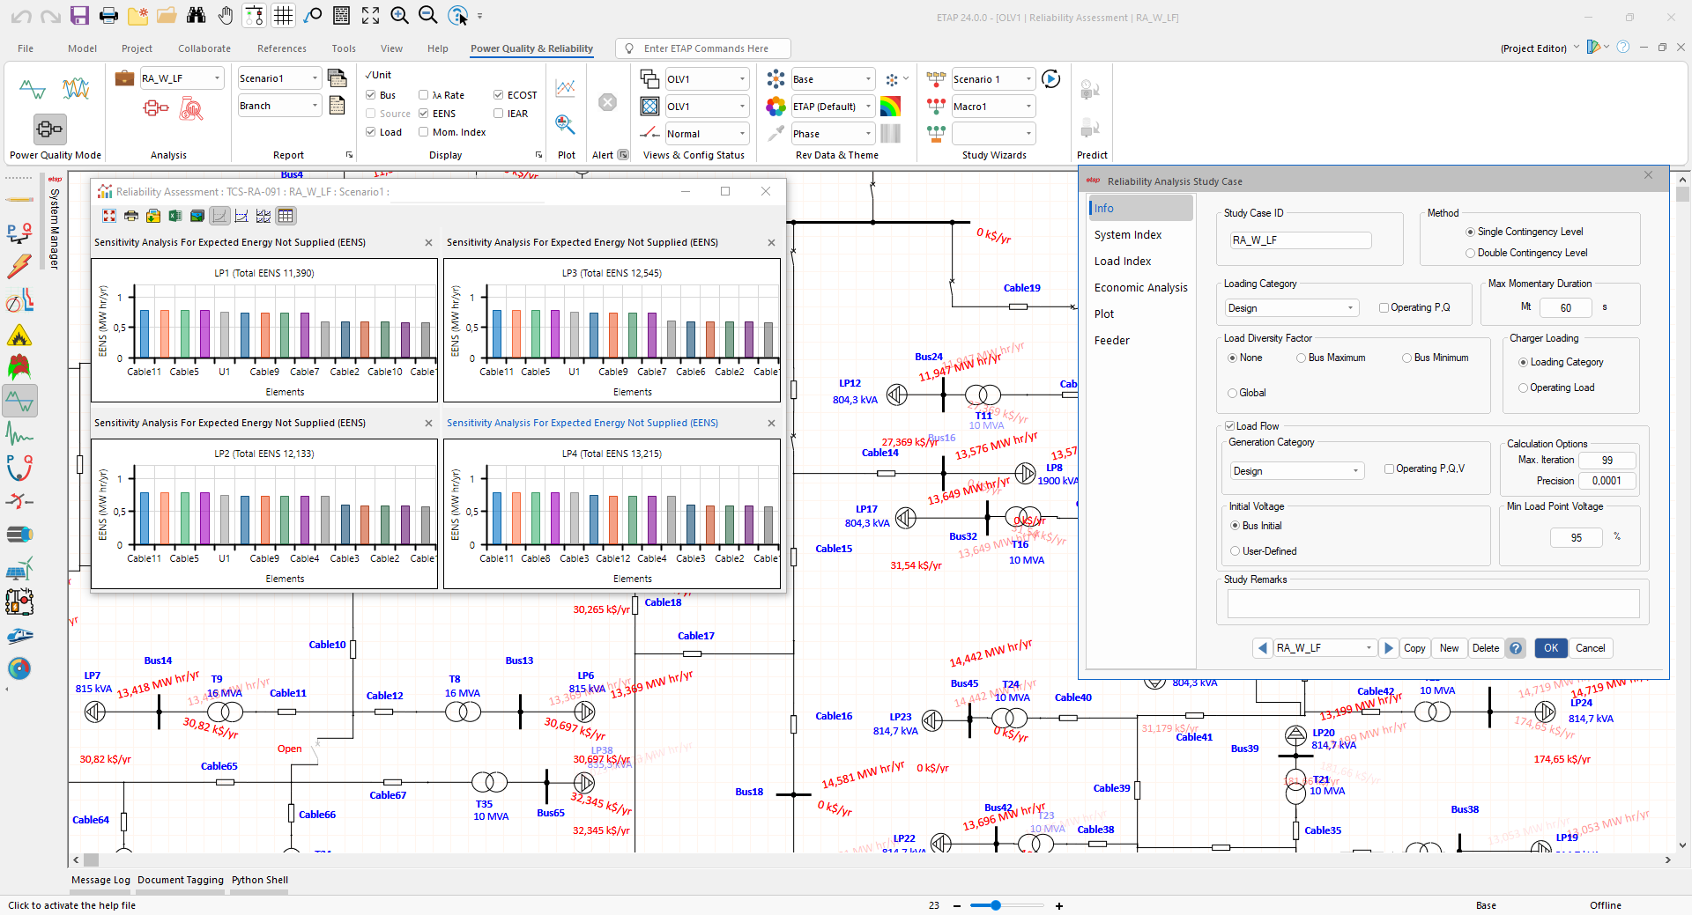Open the Export to Excel icon in Reliability Assessment toolbar
This screenshot has height=915, width=1692.
[174, 216]
